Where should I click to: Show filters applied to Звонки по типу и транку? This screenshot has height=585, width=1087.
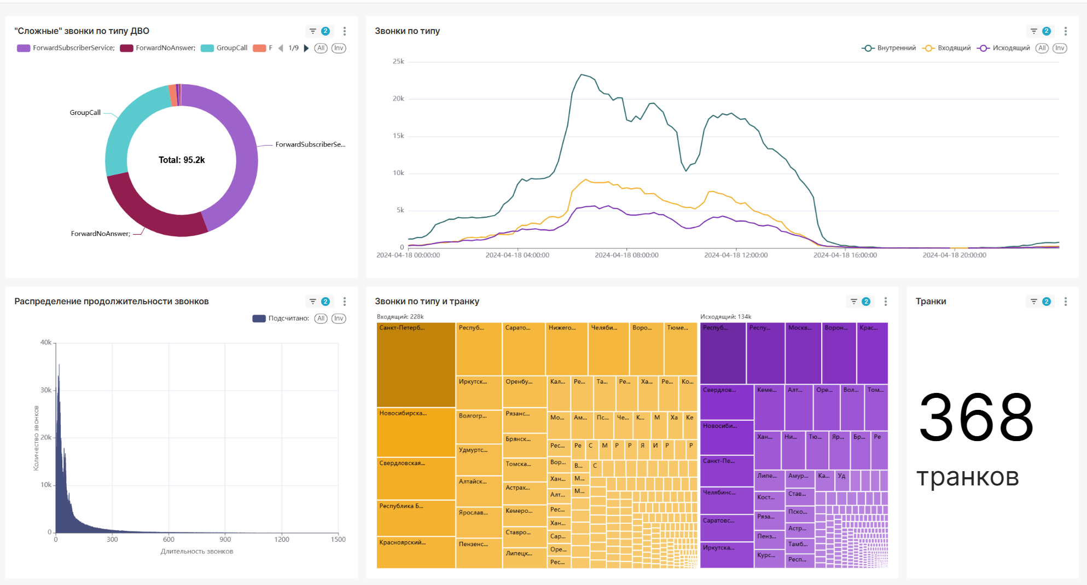tap(860, 302)
